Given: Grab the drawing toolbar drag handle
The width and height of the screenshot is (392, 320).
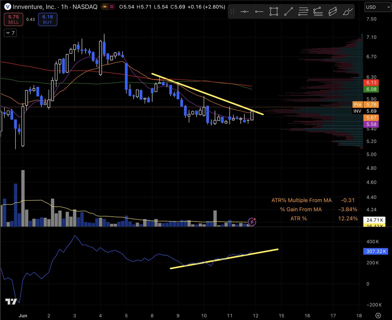Looking at the screenshot, I should click(x=233, y=11).
